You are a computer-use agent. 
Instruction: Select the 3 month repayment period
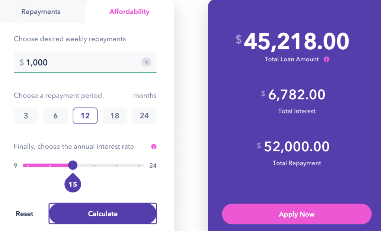tap(26, 116)
